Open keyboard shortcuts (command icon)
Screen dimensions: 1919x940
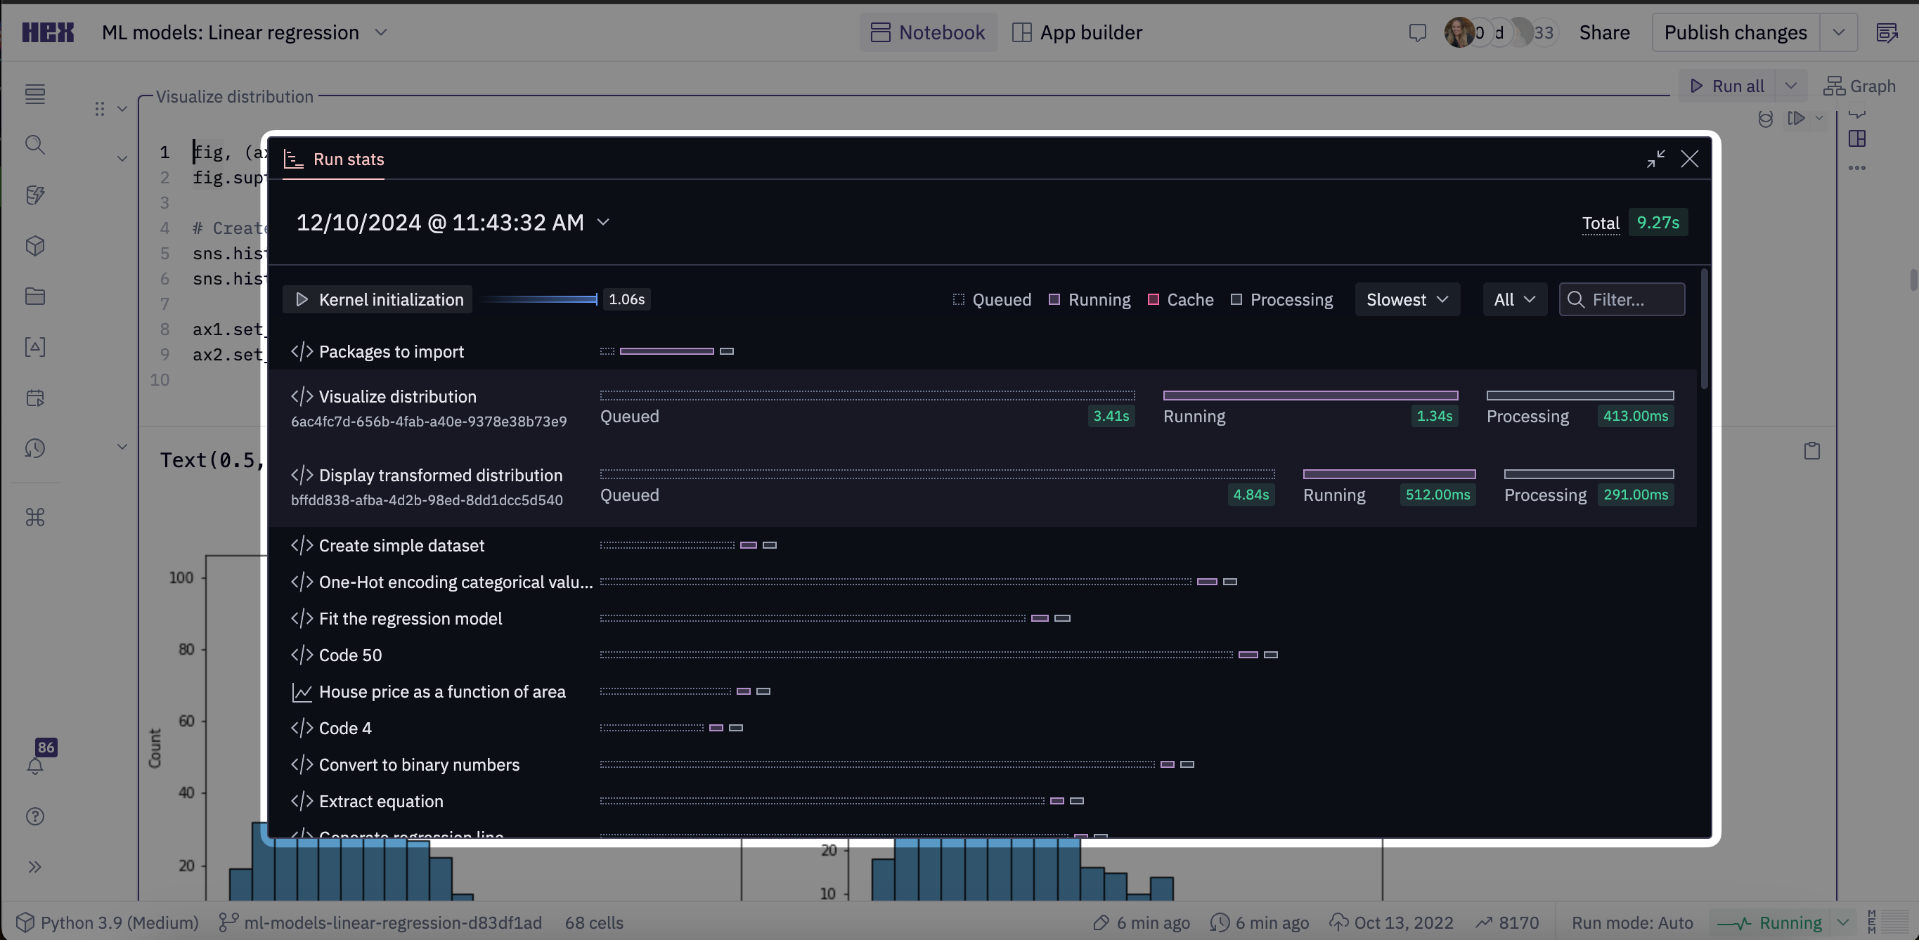34,517
